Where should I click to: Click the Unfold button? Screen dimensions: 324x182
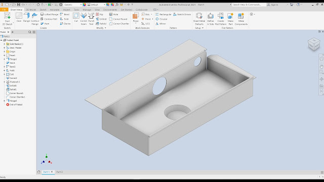(x=101, y=19)
